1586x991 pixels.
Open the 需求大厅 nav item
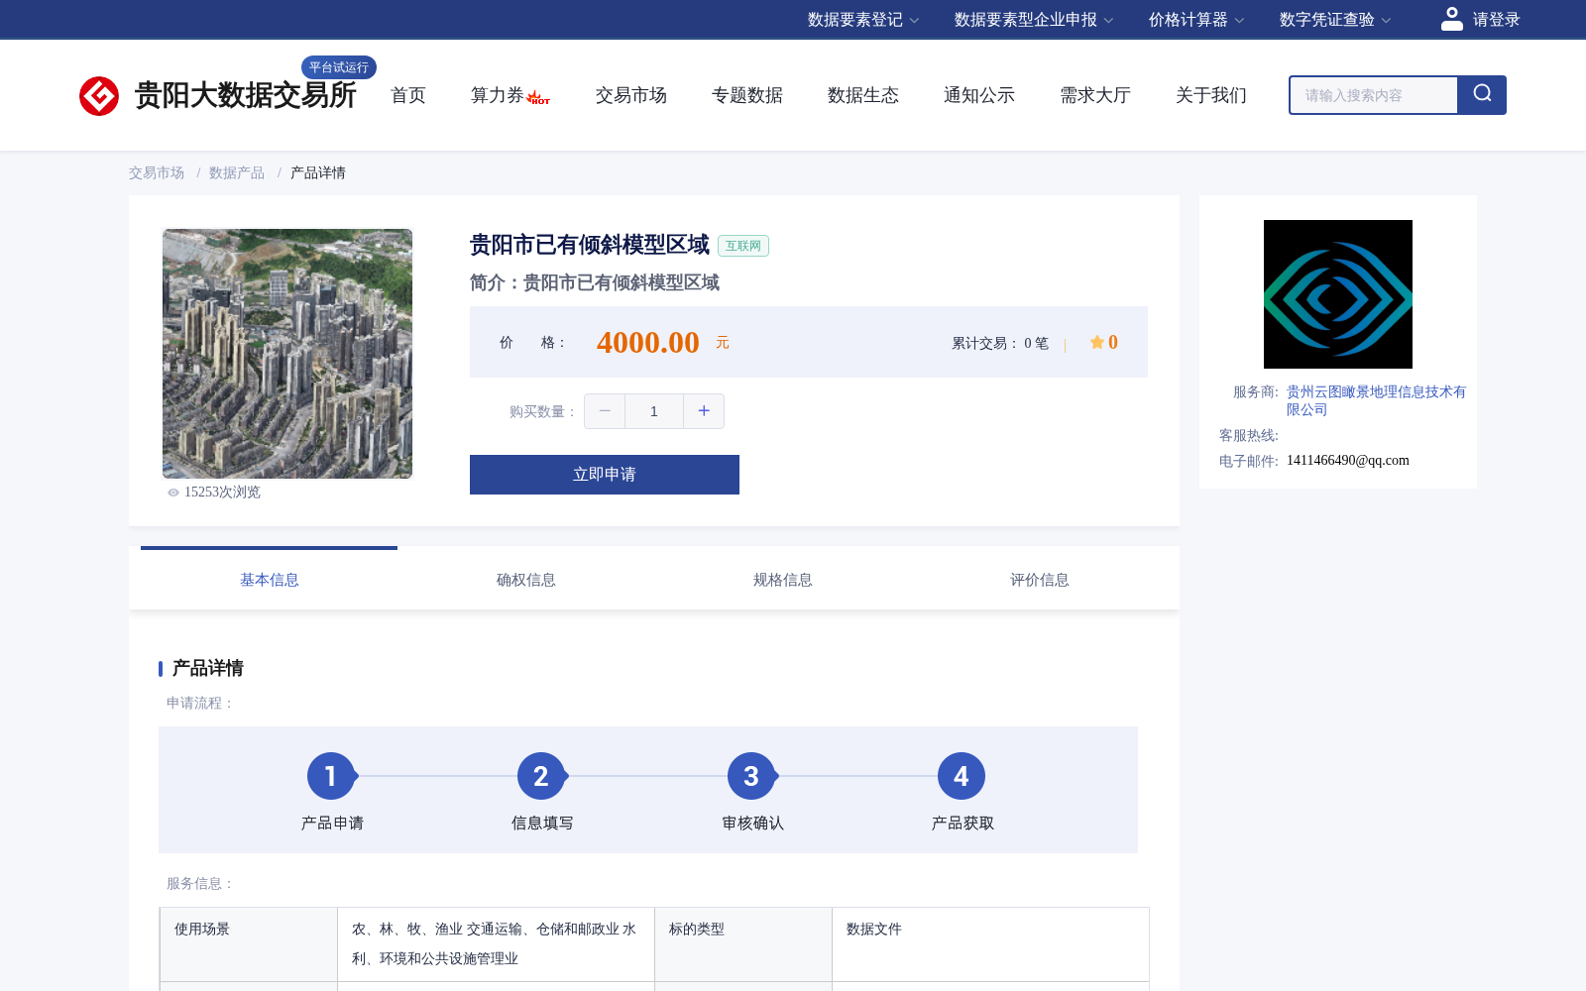coord(1095,95)
